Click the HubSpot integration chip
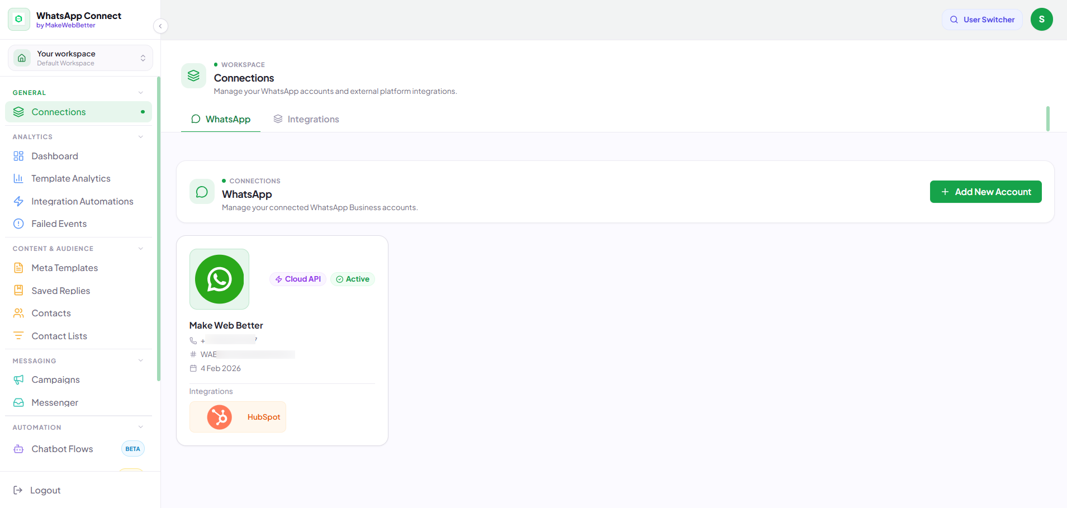 click(x=238, y=417)
